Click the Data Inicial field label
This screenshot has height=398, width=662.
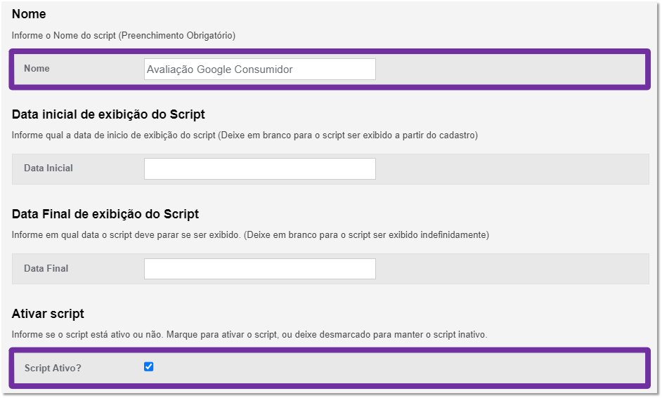(48, 168)
